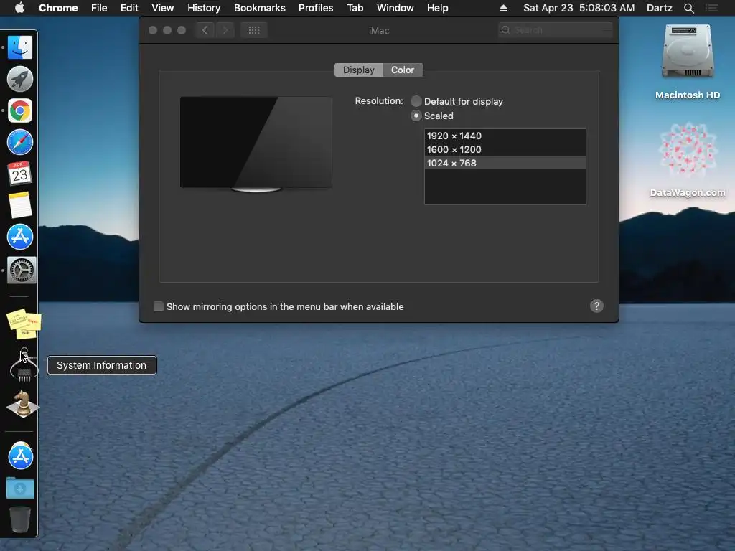Image resolution: width=735 pixels, height=551 pixels.
Task: Launch Launchpad rocket icon in Dock
Action: point(19,79)
